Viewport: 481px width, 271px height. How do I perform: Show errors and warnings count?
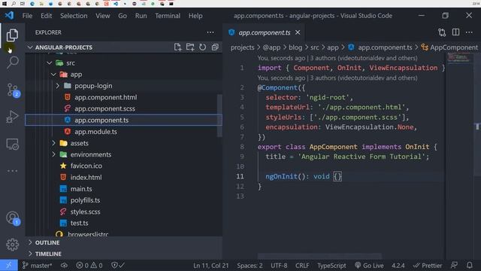tap(89, 265)
